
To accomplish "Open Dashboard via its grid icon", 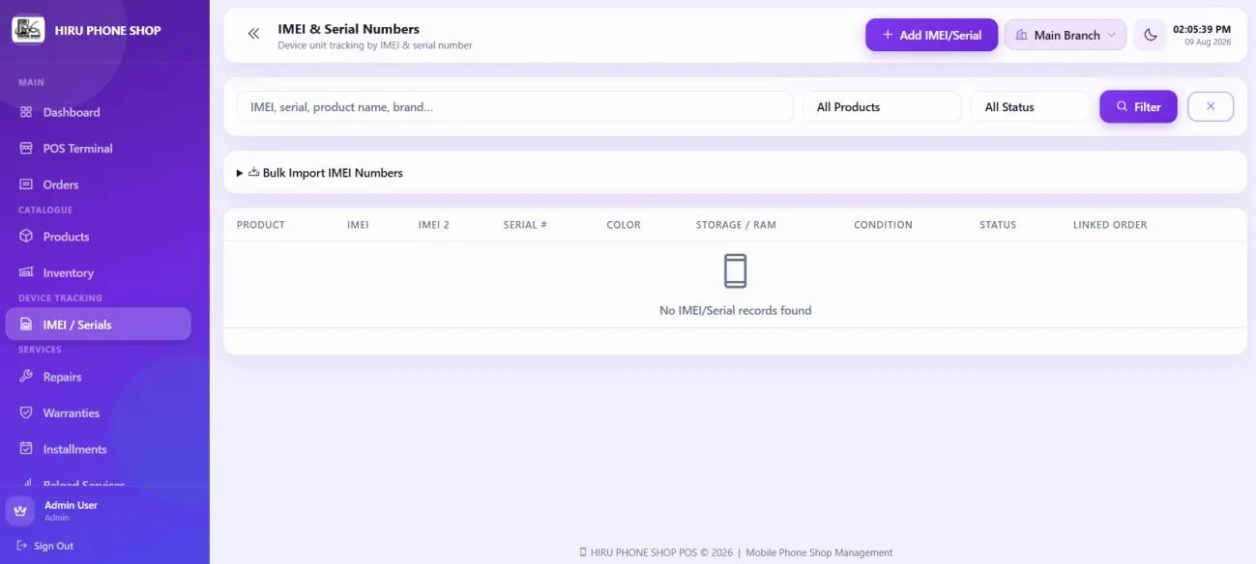I will pyautogui.click(x=26, y=112).
